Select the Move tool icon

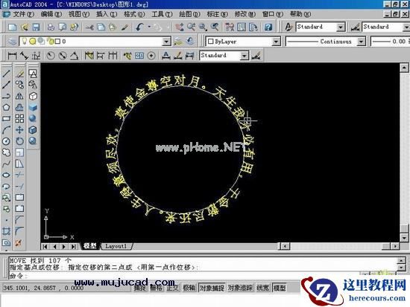pyautogui.click(x=19, y=130)
